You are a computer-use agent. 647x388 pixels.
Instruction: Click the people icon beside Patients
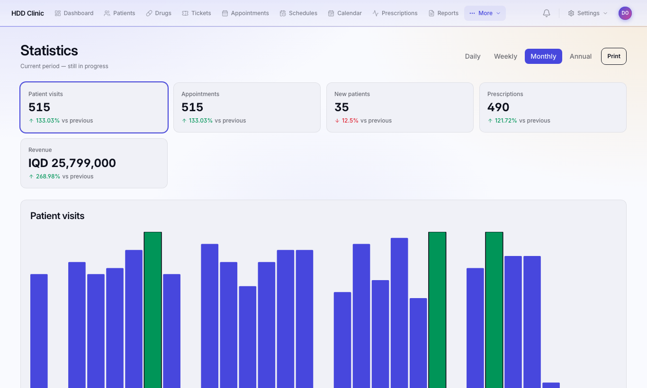[107, 13]
